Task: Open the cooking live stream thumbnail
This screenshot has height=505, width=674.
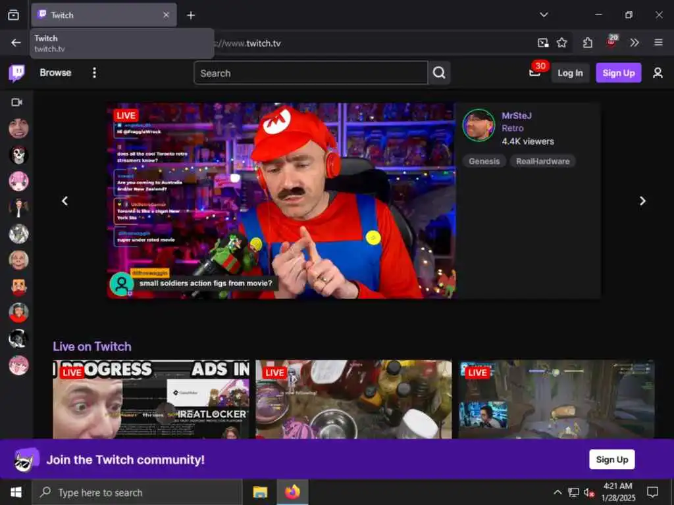Action: pyautogui.click(x=353, y=399)
